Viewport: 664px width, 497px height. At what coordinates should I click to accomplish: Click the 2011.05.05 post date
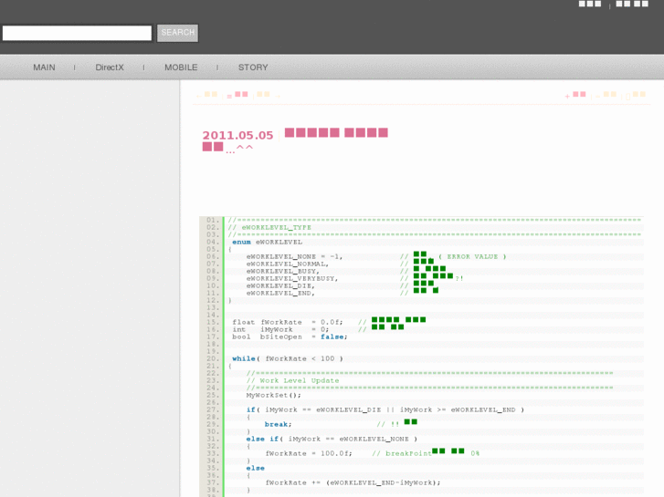coord(237,136)
